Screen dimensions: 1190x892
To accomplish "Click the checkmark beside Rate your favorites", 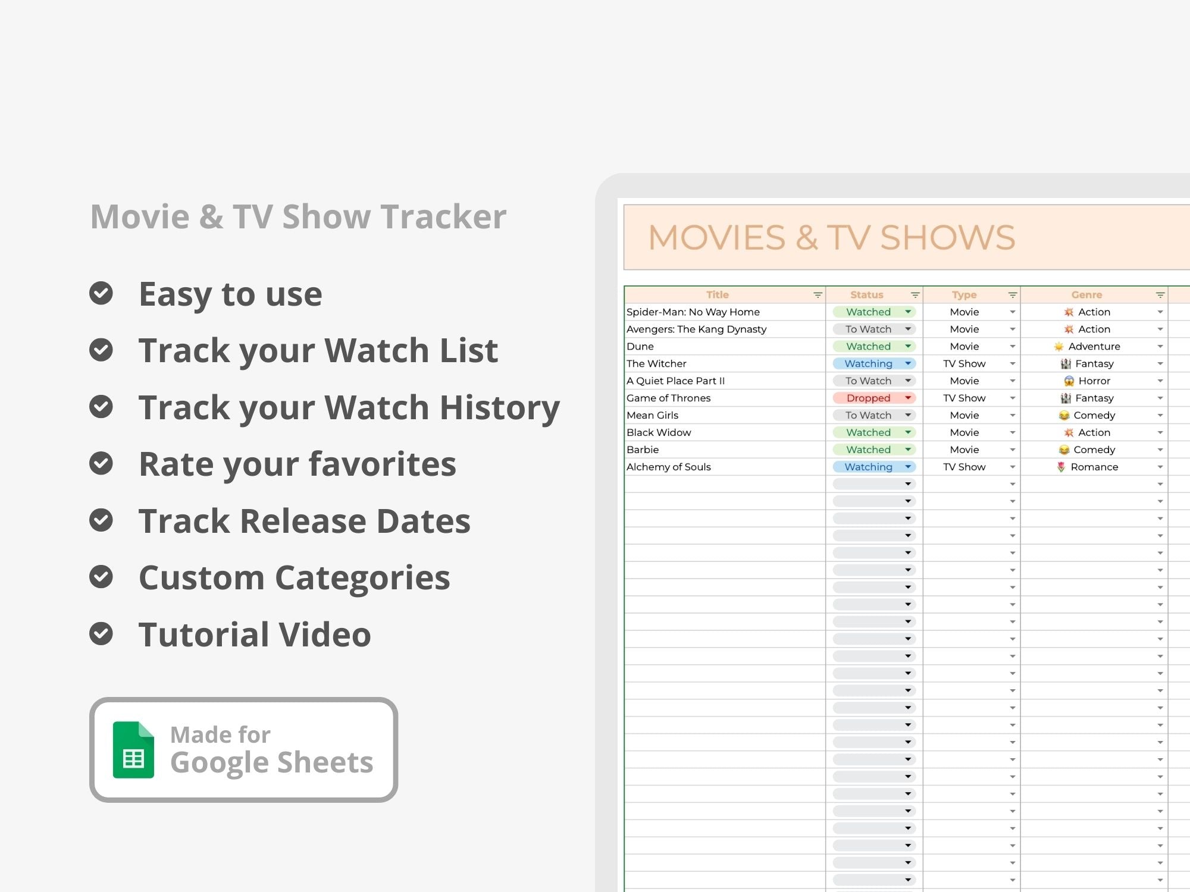I will click(x=101, y=463).
